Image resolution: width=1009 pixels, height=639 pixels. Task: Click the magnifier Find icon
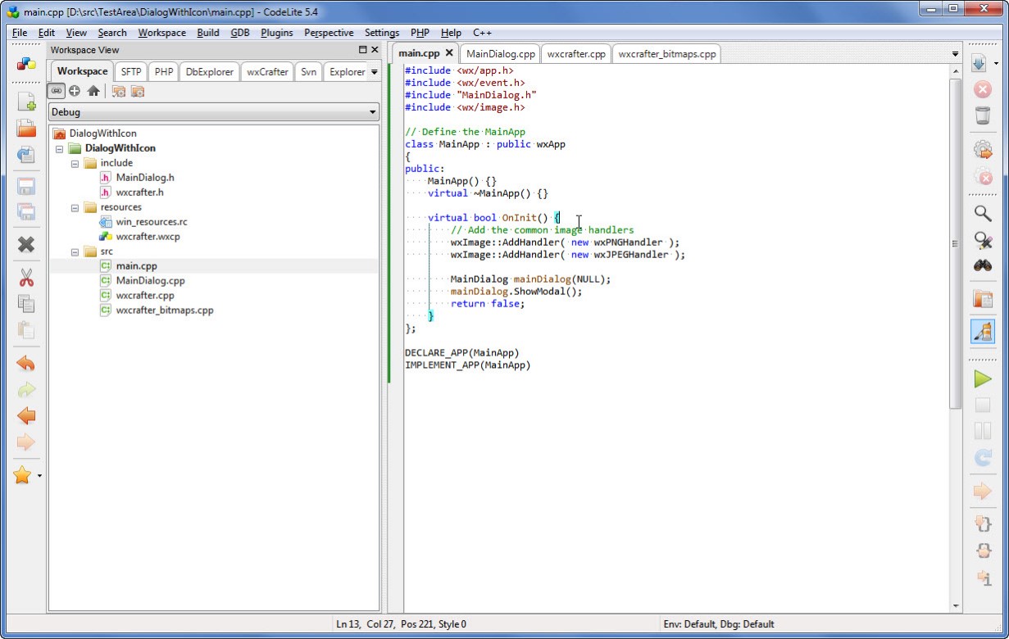coord(982,214)
